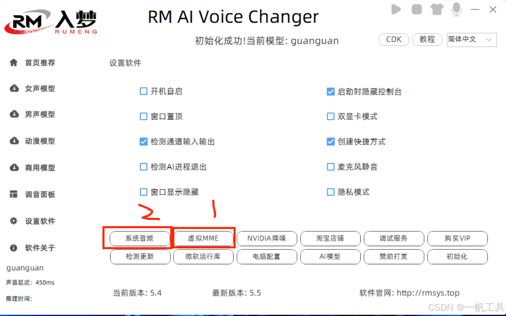The image size is (506, 316).
Task: Click the info icon beside 软件关于
Action: click(x=14, y=248)
